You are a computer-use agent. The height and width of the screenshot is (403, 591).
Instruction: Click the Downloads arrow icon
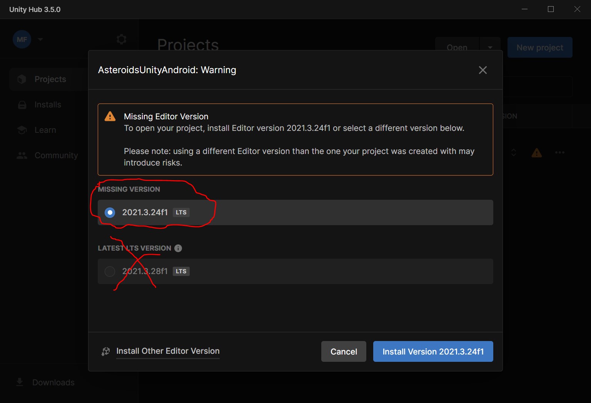tap(20, 382)
